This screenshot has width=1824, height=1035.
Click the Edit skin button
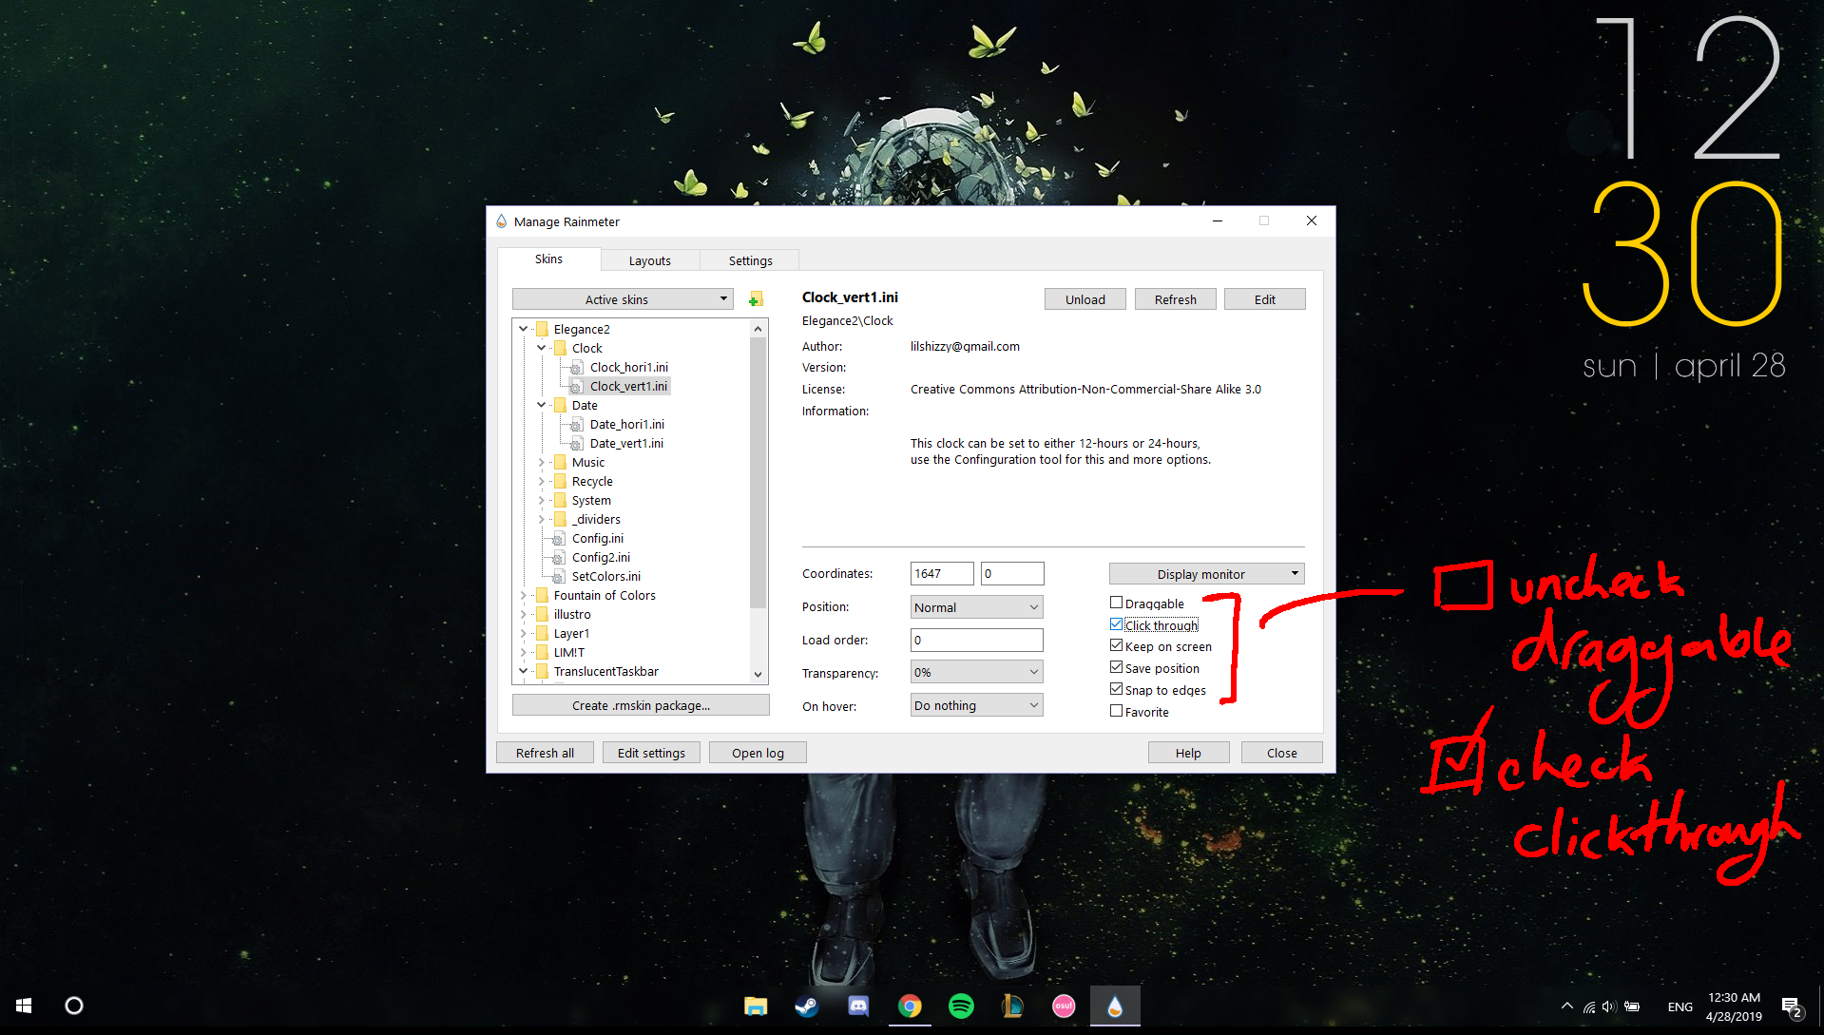(x=1264, y=299)
